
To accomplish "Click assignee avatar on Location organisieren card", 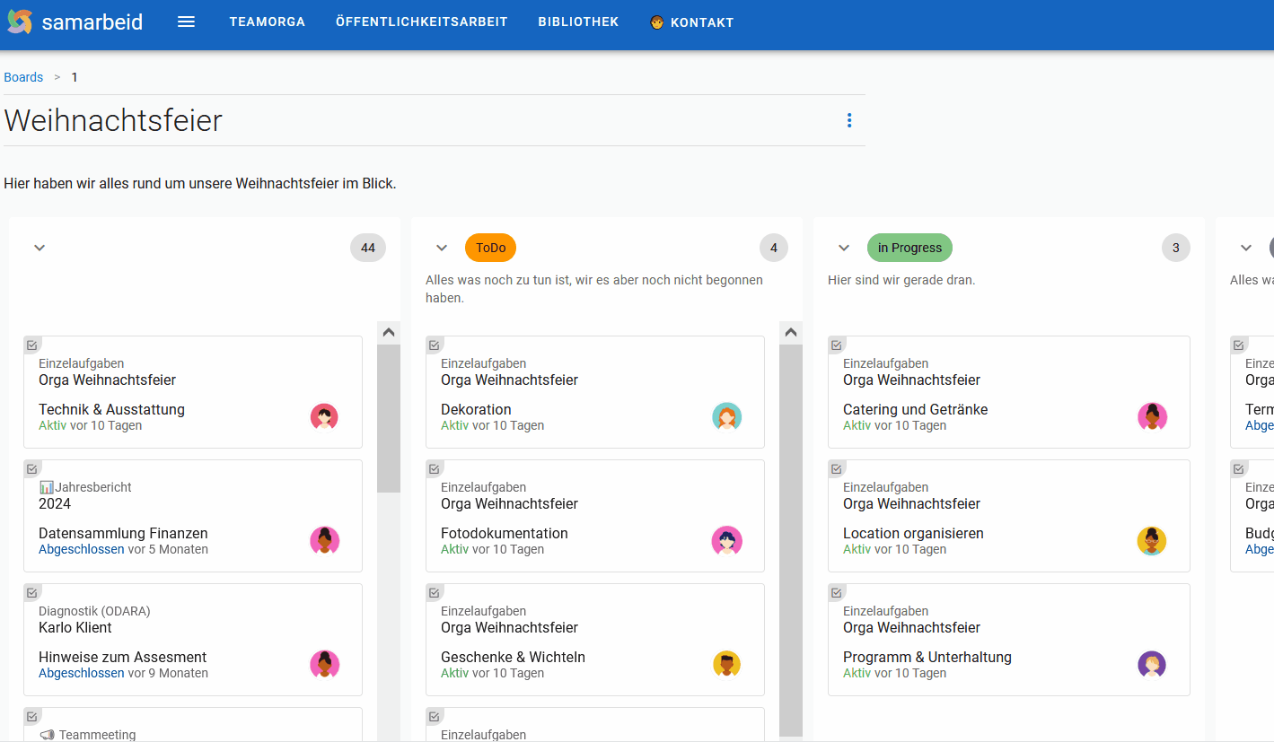I will coord(1152,540).
